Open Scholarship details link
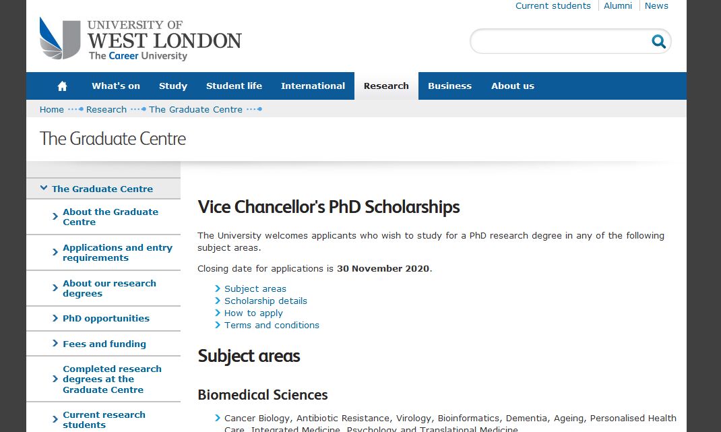 click(265, 301)
